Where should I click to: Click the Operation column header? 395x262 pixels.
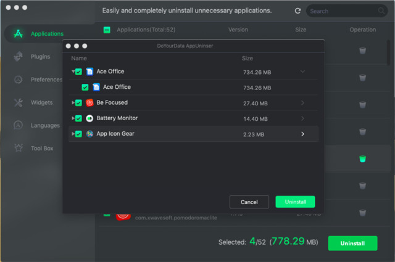(x=362, y=30)
